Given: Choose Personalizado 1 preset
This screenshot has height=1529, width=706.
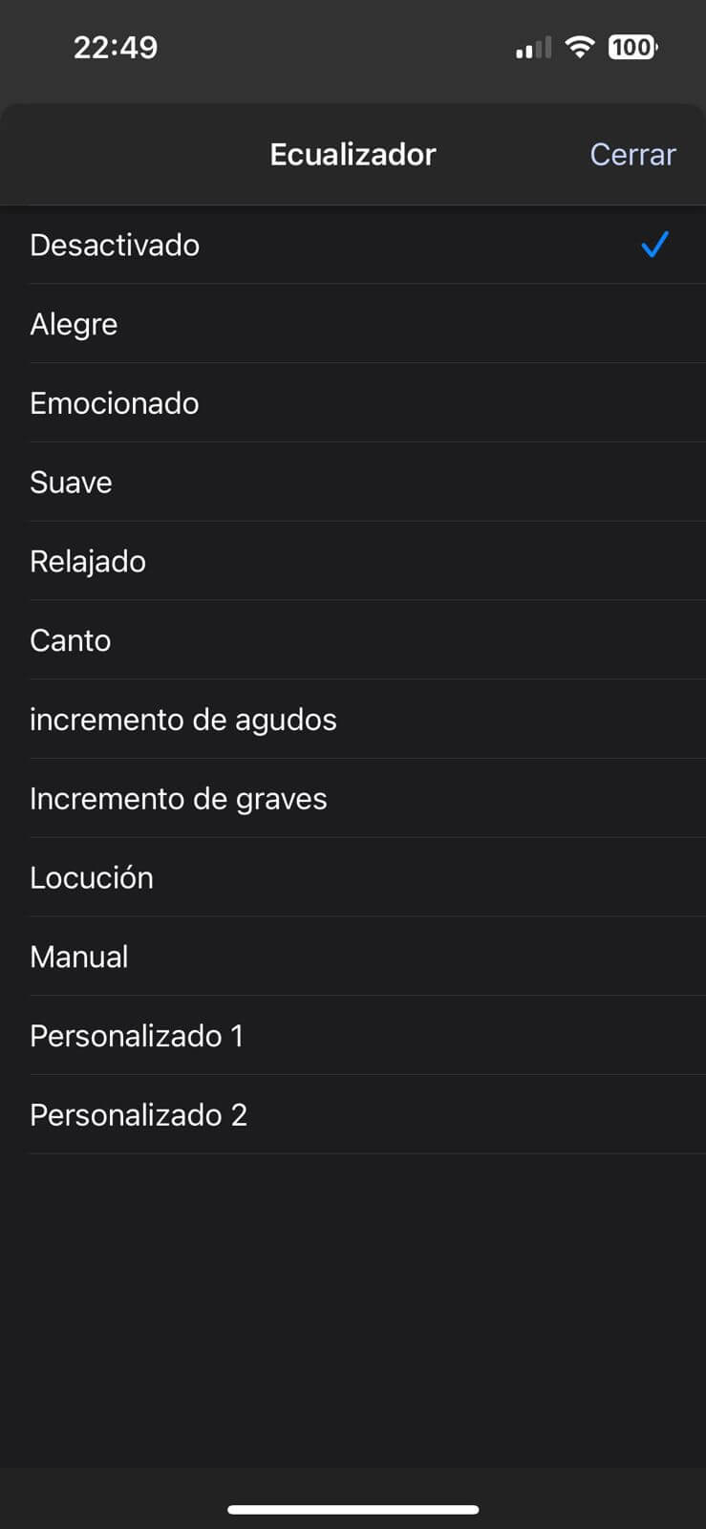Looking at the screenshot, I should (x=137, y=1036).
